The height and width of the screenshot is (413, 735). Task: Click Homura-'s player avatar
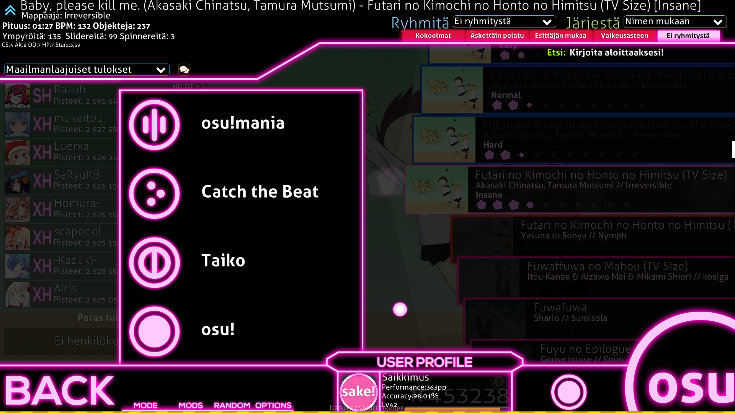[18, 209]
